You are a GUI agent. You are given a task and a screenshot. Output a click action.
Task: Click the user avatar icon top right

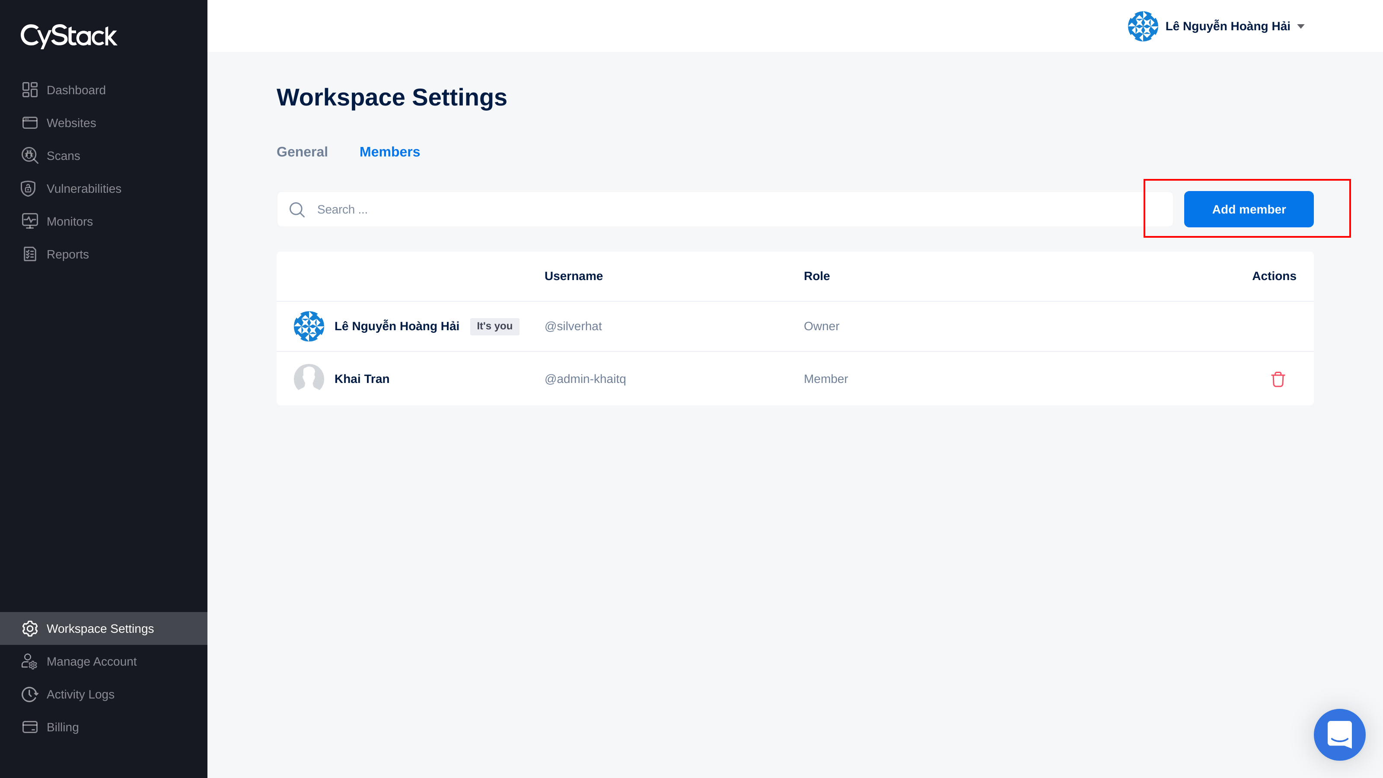click(1142, 26)
